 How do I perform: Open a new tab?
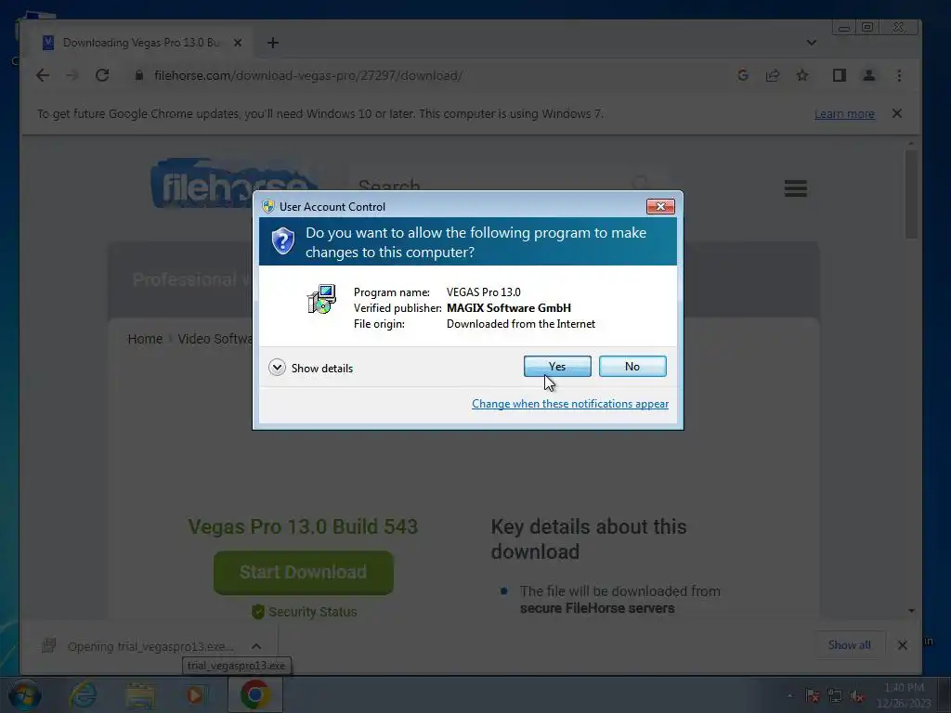tap(273, 43)
